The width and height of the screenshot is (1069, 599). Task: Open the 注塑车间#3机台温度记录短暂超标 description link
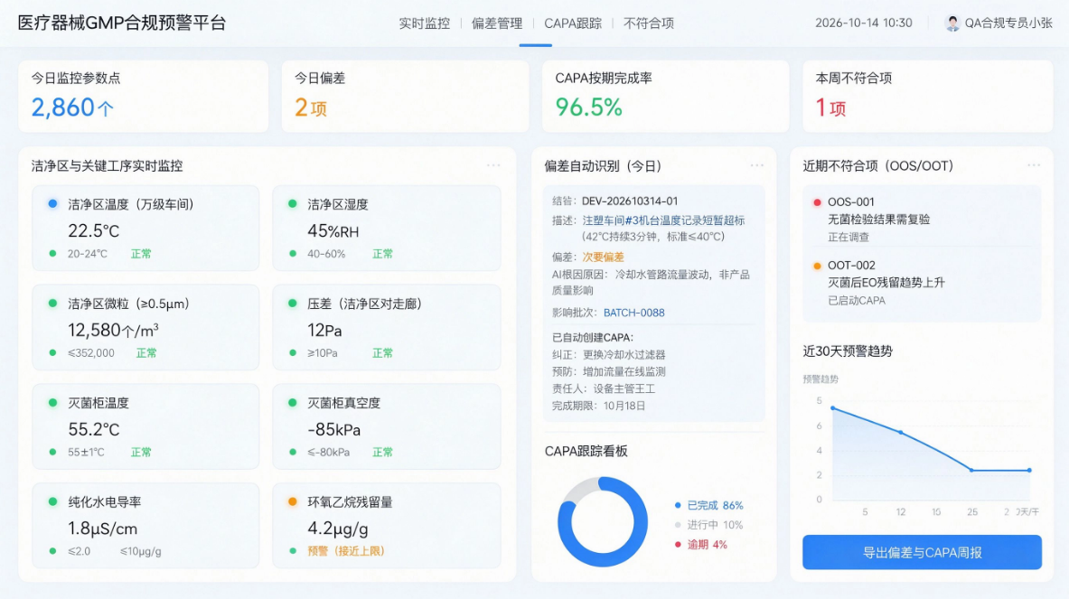(663, 220)
